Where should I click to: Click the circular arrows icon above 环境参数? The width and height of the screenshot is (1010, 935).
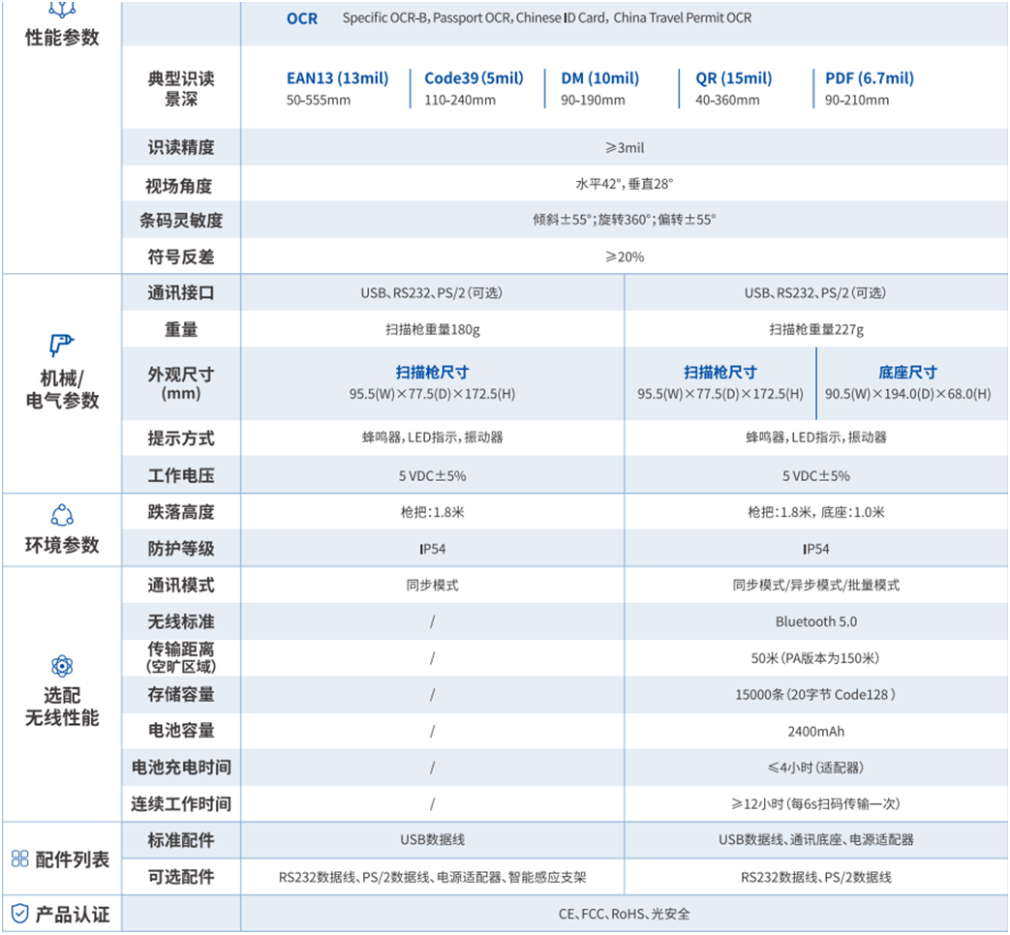[62, 515]
